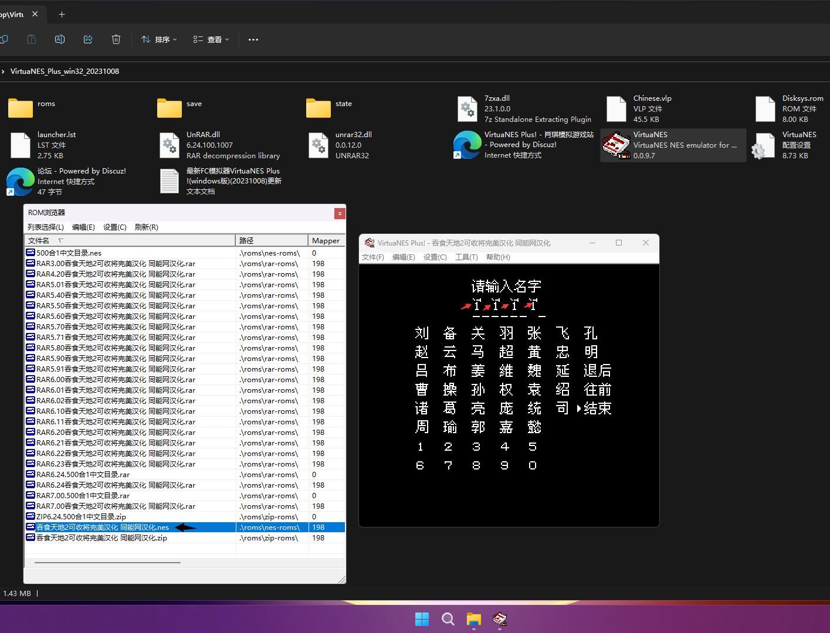Select 吞食天地2可收将完美汉化 同能网汉化.zip row
The image size is (830, 633).
tap(184, 537)
